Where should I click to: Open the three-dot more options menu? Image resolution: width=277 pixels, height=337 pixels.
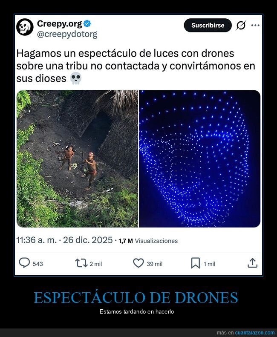pos(255,26)
